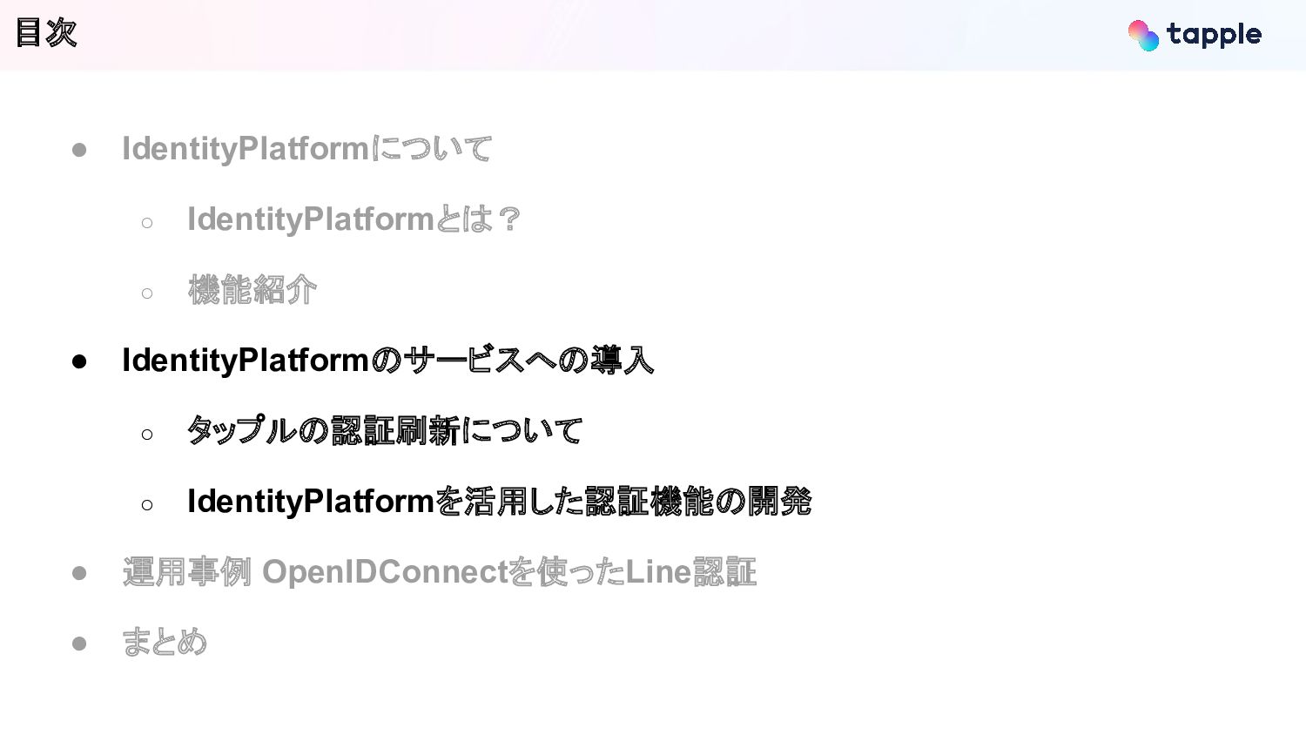Image resolution: width=1306 pixels, height=735 pixels.
Task: Click the bullet before IdentityPlatformについて
Action: click(79, 151)
